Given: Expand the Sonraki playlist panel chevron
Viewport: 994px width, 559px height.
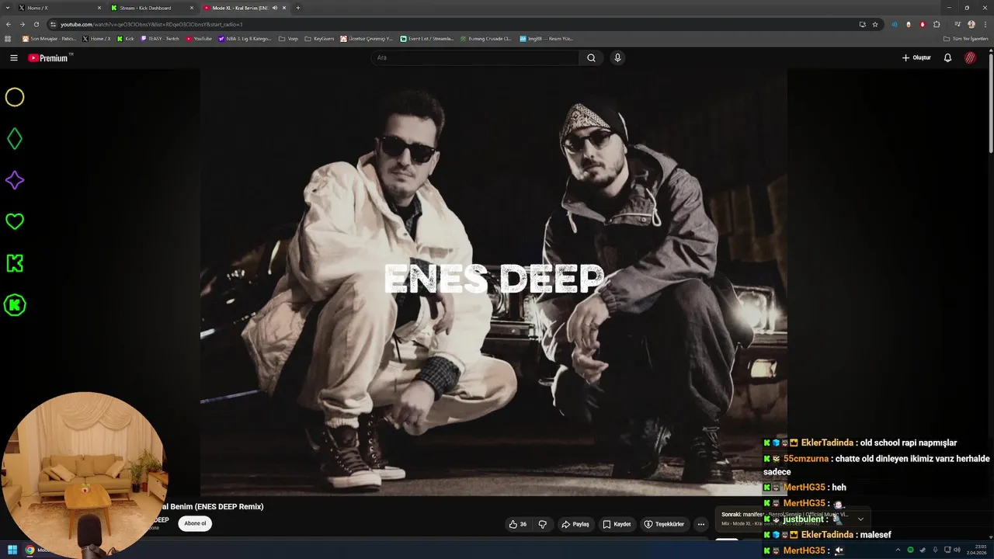Looking at the screenshot, I should point(860,519).
